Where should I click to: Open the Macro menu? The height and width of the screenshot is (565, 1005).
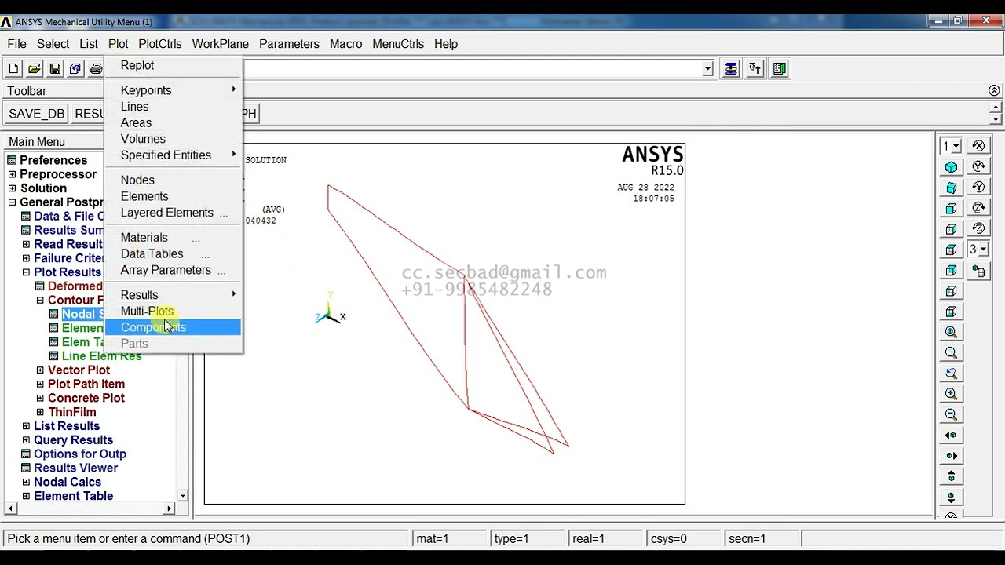point(345,44)
